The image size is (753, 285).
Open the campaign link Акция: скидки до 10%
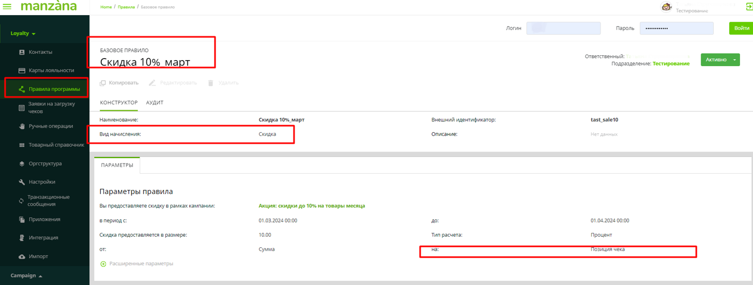tap(312, 206)
